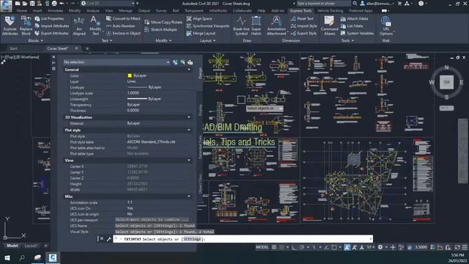This screenshot has width=469, height=264.
Task: Choose Stretch Multiple tool
Action: [x=160, y=29]
